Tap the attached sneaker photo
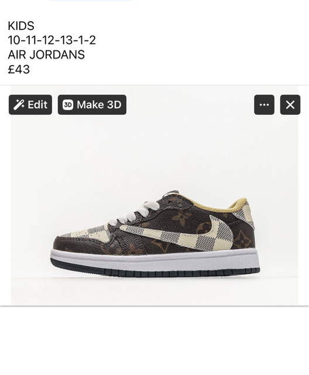 pyautogui.click(x=154, y=195)
